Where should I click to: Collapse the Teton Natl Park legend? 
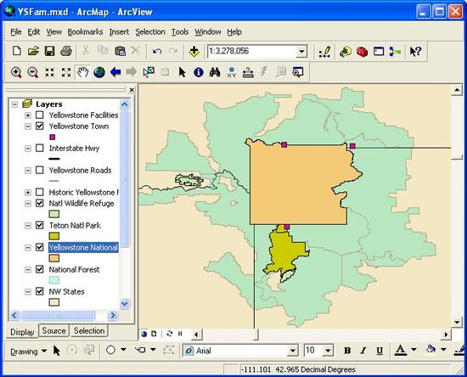tap(28, 225)
